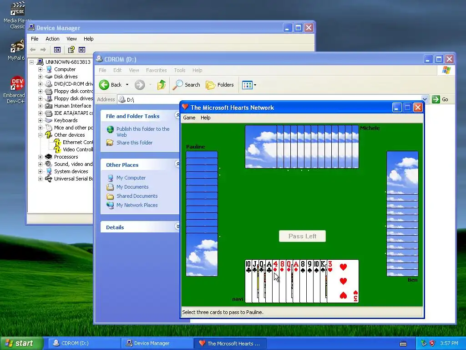Open Shared Documents from Other Places
The image size is (466, 350).
click(137, 196)
